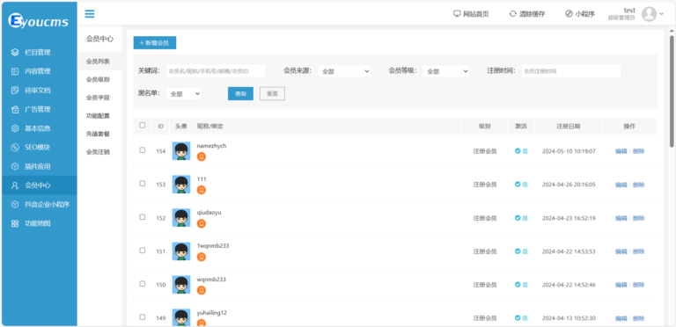Open the 会员等级 dropdown
Image resolution: width=676 pixels, height=327 pixels.
click(x=445, y=71)
